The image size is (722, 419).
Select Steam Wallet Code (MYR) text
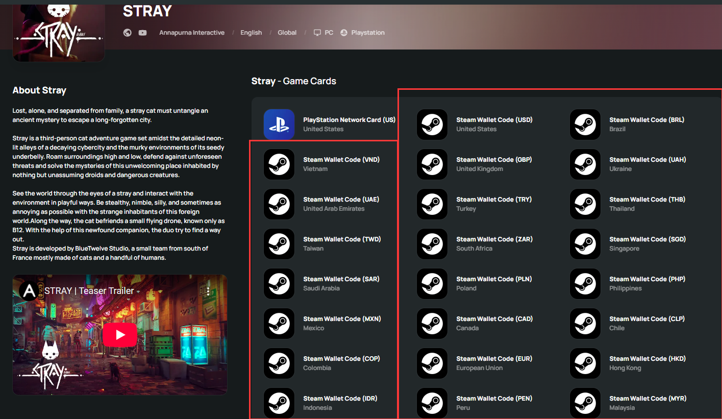coord(648,399)
